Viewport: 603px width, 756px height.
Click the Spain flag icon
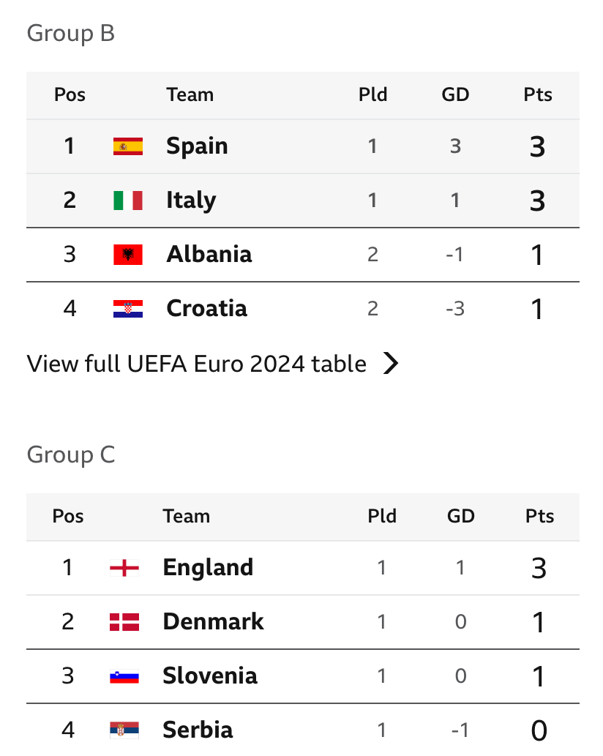(128, 146)
